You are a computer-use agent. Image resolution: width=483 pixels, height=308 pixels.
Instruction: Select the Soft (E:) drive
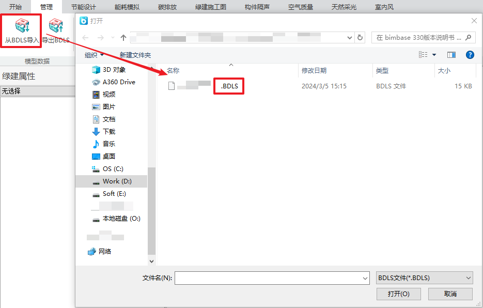coord(114,194)
